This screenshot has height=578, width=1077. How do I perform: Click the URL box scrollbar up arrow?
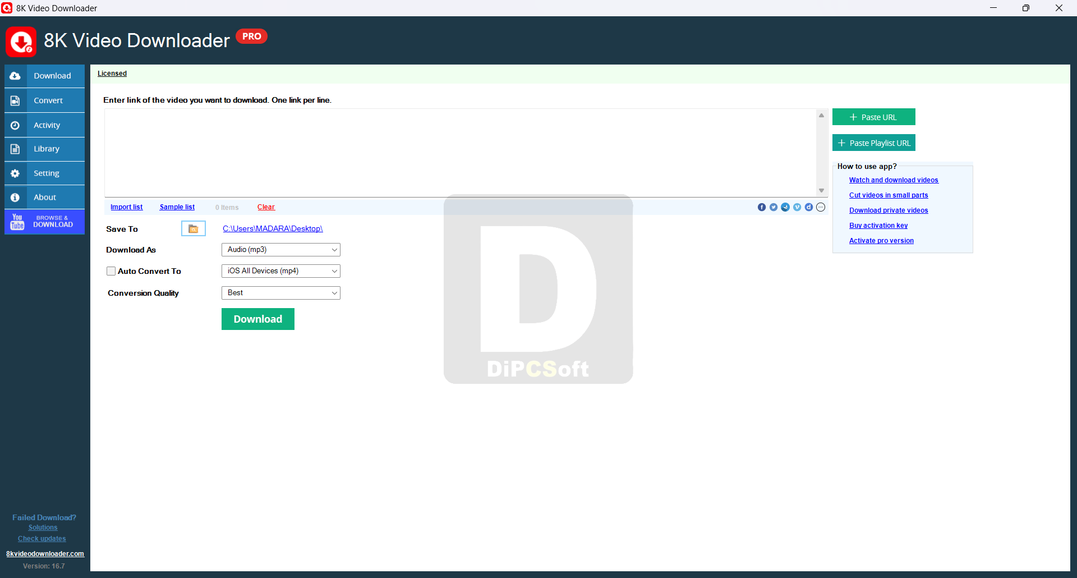pyautogui.click(x=822, y=115)
